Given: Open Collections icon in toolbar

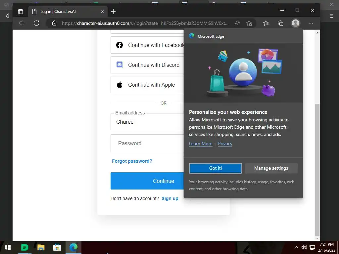Looking at the screenshot, I should pos(280,23).
